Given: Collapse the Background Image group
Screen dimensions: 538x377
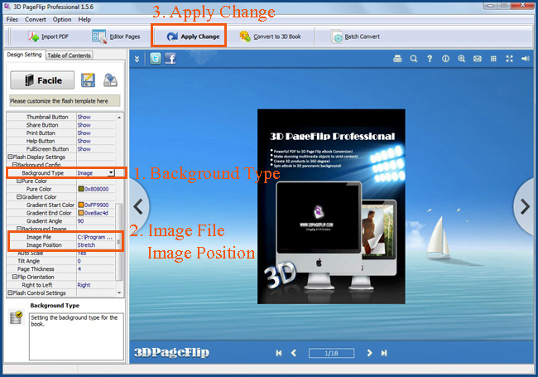Looking at the screenshot, I should pyautogui.click(x=19, y=229).
